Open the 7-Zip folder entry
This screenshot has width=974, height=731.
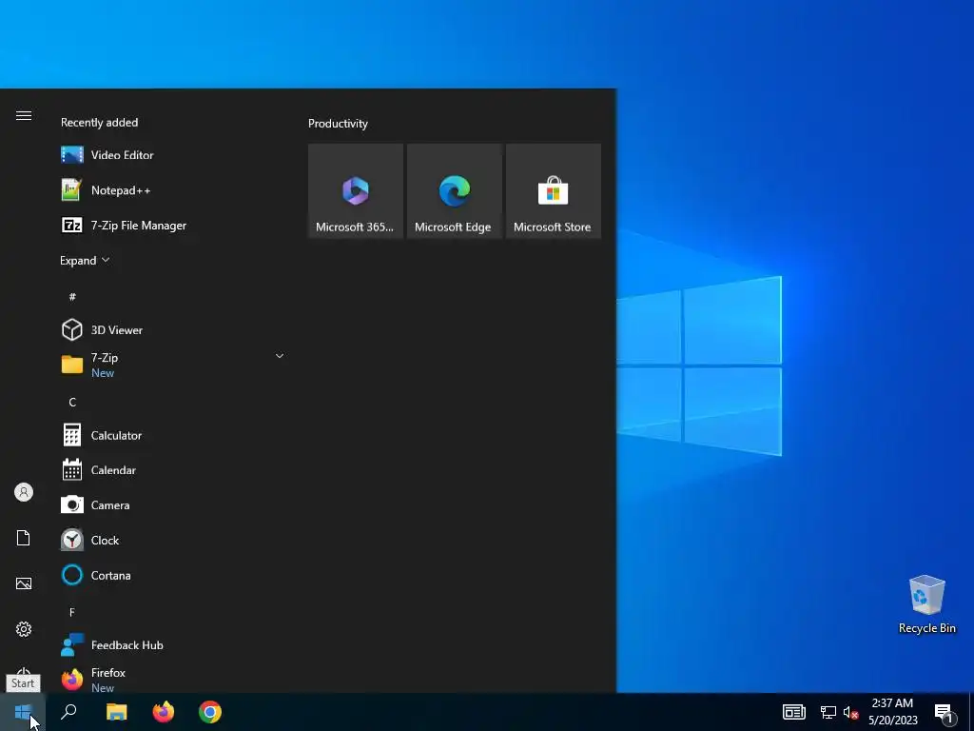pos(171,365)
